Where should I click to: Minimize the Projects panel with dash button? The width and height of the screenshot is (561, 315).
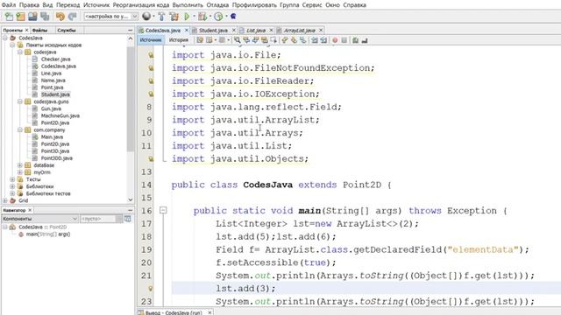(x=131, y=31)
